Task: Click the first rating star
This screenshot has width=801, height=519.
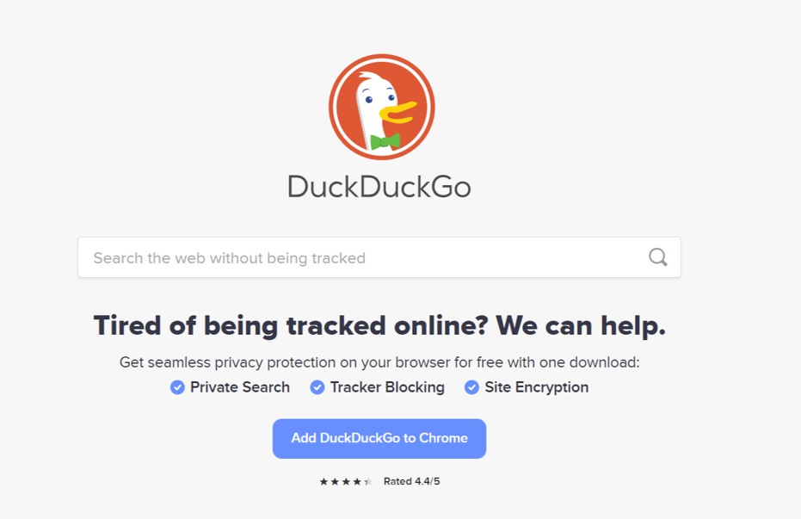Action: click(x=323, y=481)
